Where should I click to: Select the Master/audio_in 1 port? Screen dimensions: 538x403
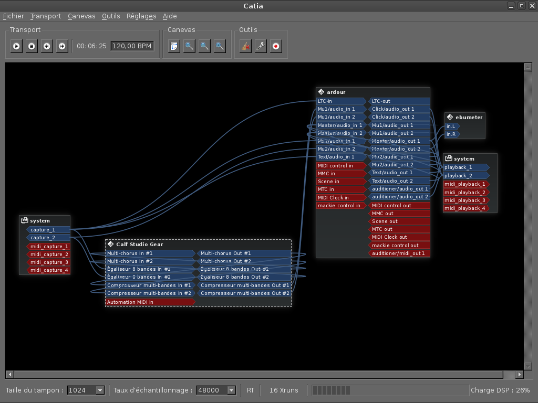(x=342, y=125)
